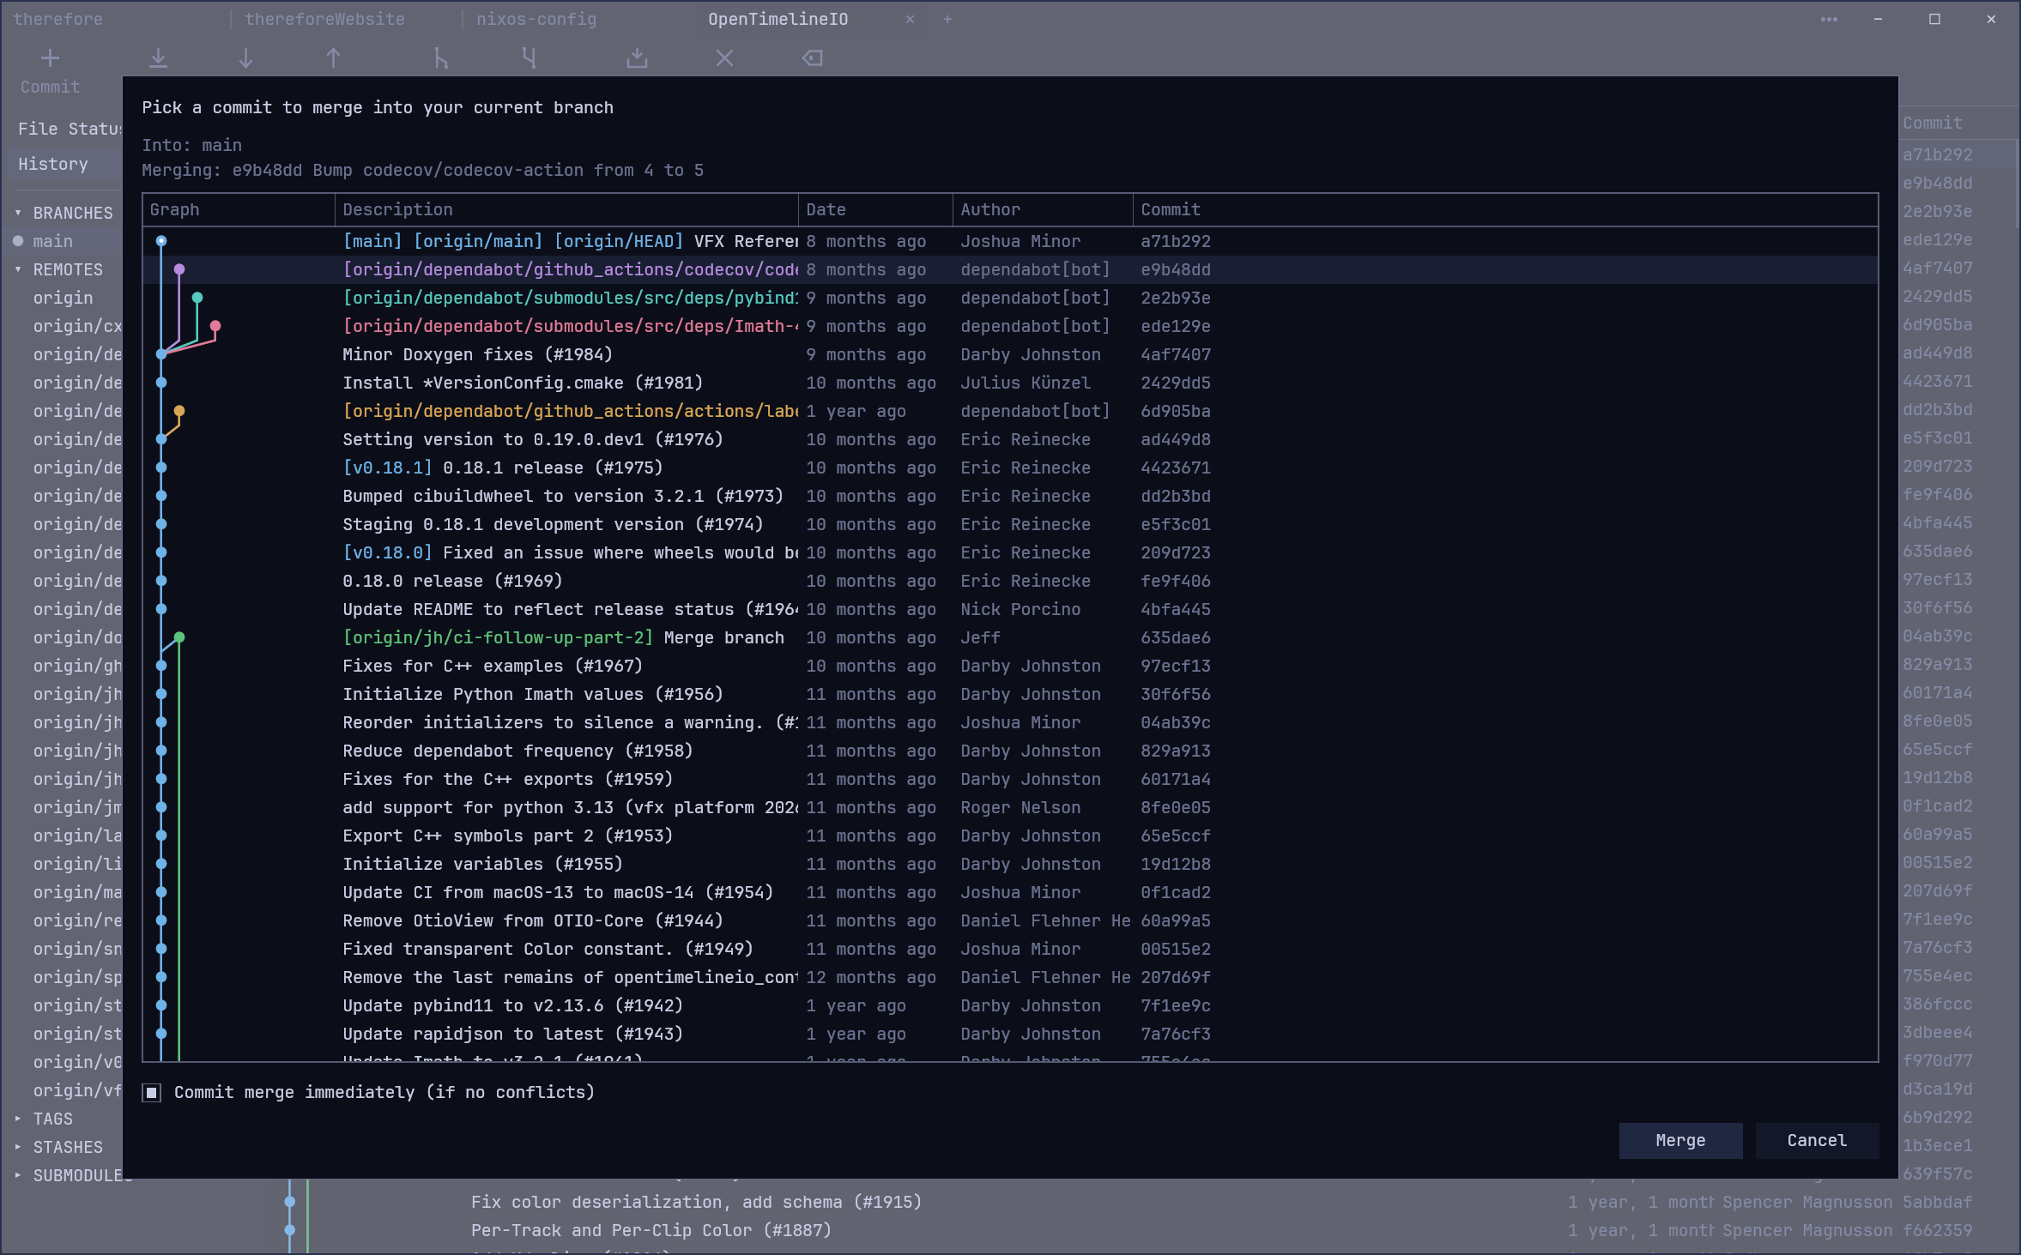
Task: Select Minor Doxygen fixes (#1984) commit
Action: point(1010,354)
